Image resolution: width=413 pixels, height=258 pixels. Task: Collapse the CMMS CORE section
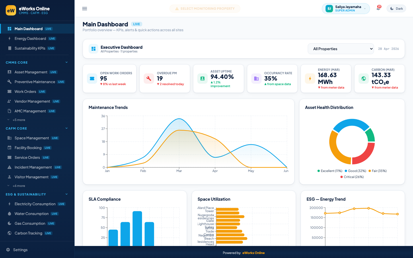pos(67,62)
